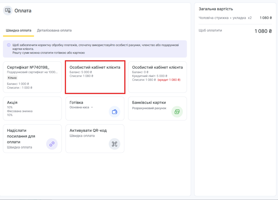The height and width of the screenshot is (200, 278).
Task: Click the purple link chain icon
Action: (x=52, y=144)
